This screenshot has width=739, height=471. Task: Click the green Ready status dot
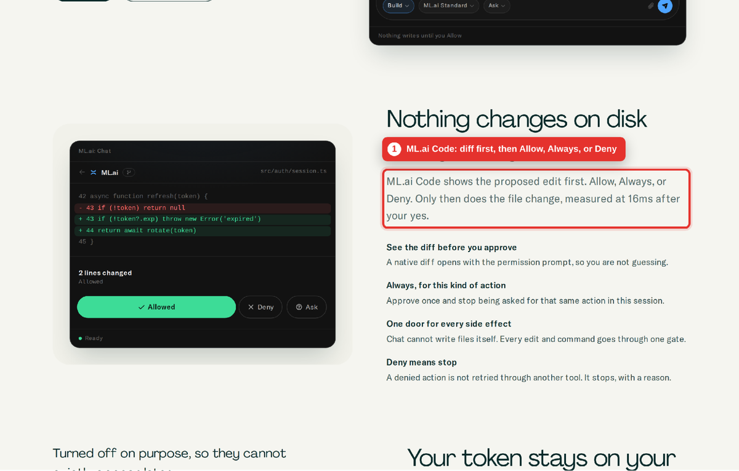(x=80, y=338)
